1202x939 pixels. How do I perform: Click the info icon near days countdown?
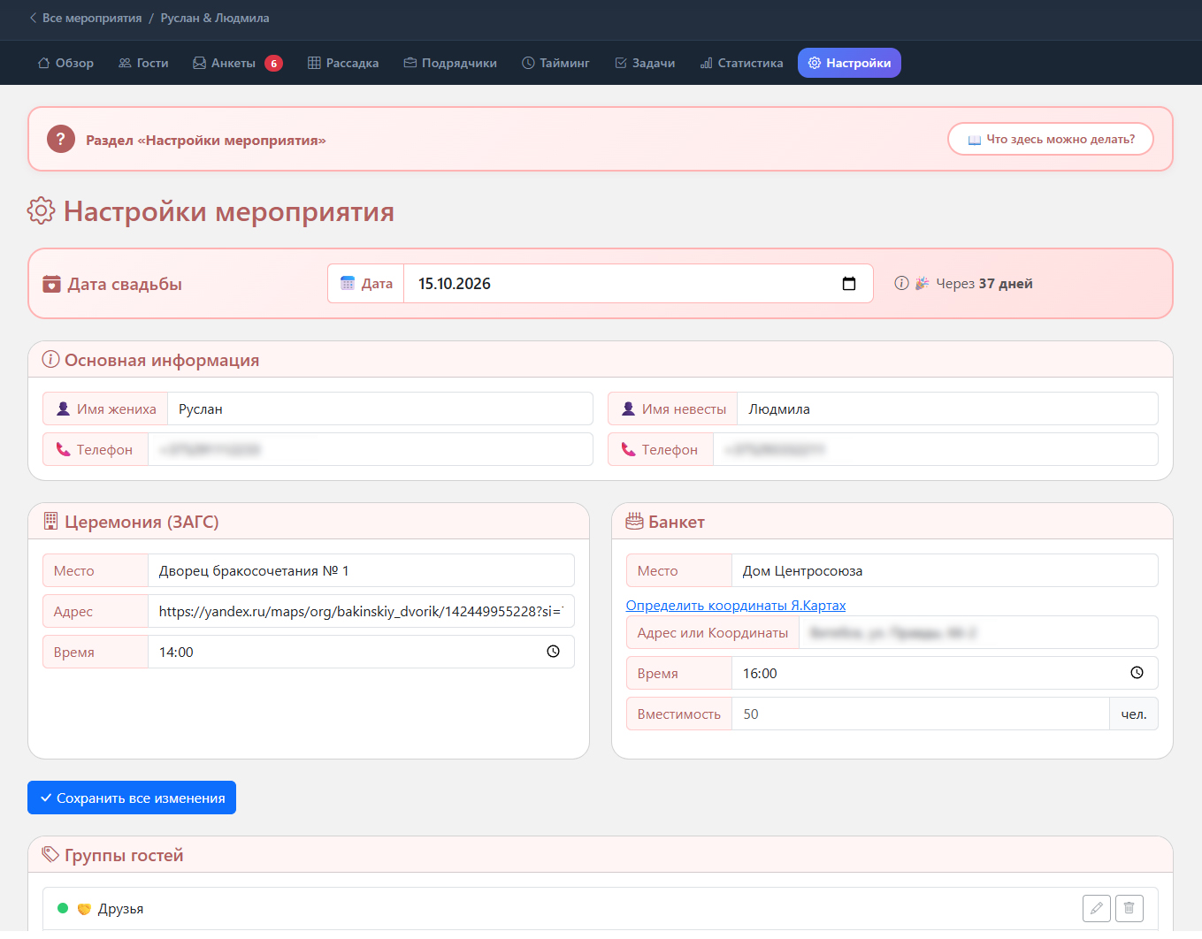(x=901, y=283)
